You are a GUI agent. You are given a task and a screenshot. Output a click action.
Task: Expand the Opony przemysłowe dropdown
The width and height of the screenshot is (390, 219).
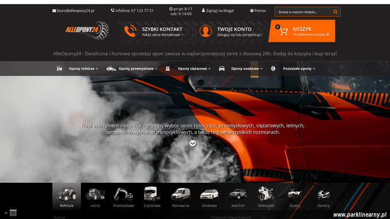click(138, 69)
